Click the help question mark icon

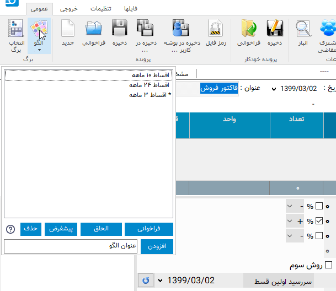click(10, 229)
